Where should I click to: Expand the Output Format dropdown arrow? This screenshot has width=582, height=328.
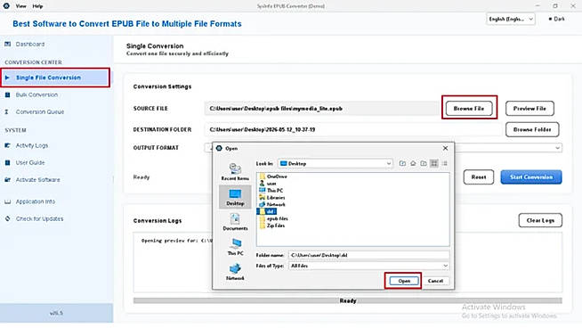557,148
